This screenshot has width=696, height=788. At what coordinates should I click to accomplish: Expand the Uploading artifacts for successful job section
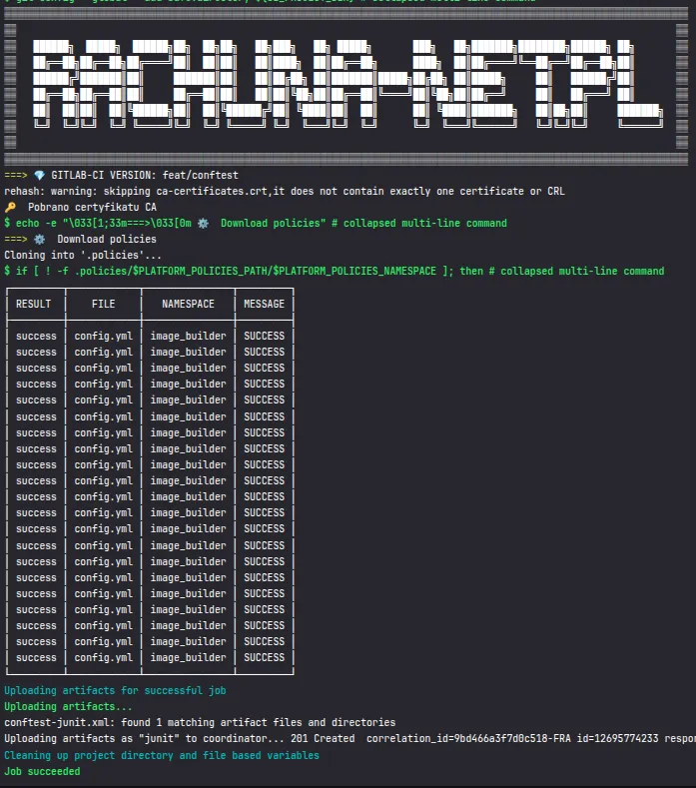(x=113, y=690)
